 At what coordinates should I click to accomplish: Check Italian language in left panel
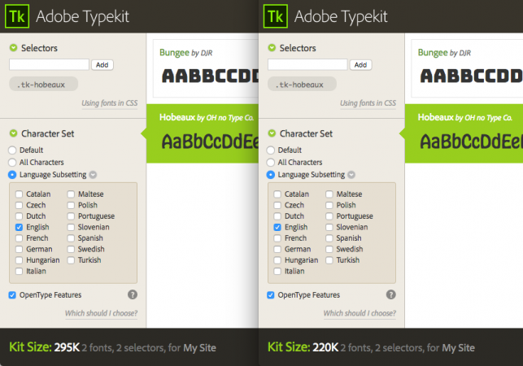point(19,272)
